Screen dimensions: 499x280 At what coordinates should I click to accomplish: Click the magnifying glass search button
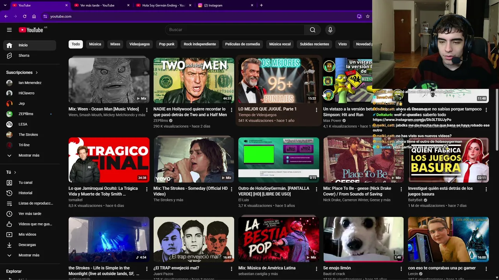pos(313,30)
